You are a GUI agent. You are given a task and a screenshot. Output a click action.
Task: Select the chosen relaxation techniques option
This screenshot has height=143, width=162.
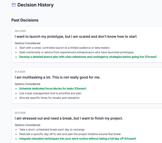(x=77, y=138)
